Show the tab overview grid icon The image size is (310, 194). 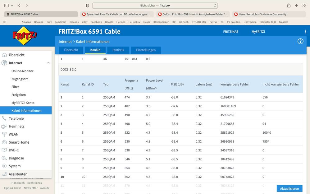pos(304,6)
